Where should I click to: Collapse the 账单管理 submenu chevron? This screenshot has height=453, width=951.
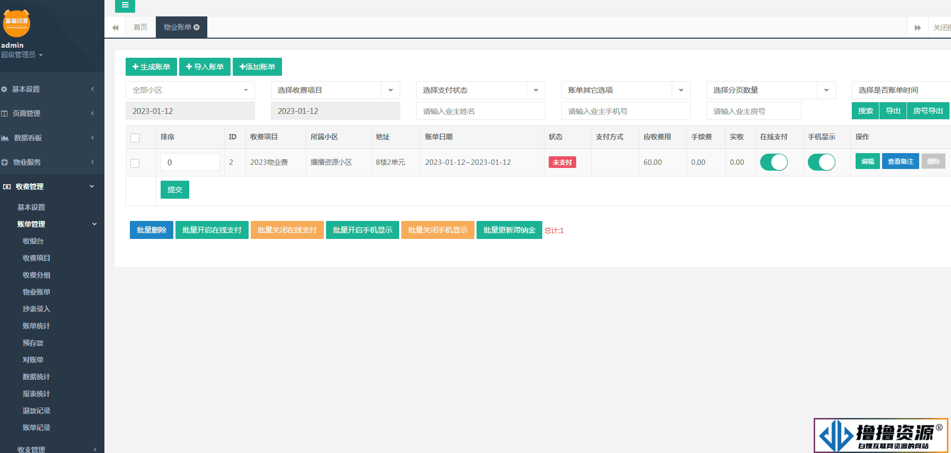[94, 224]
